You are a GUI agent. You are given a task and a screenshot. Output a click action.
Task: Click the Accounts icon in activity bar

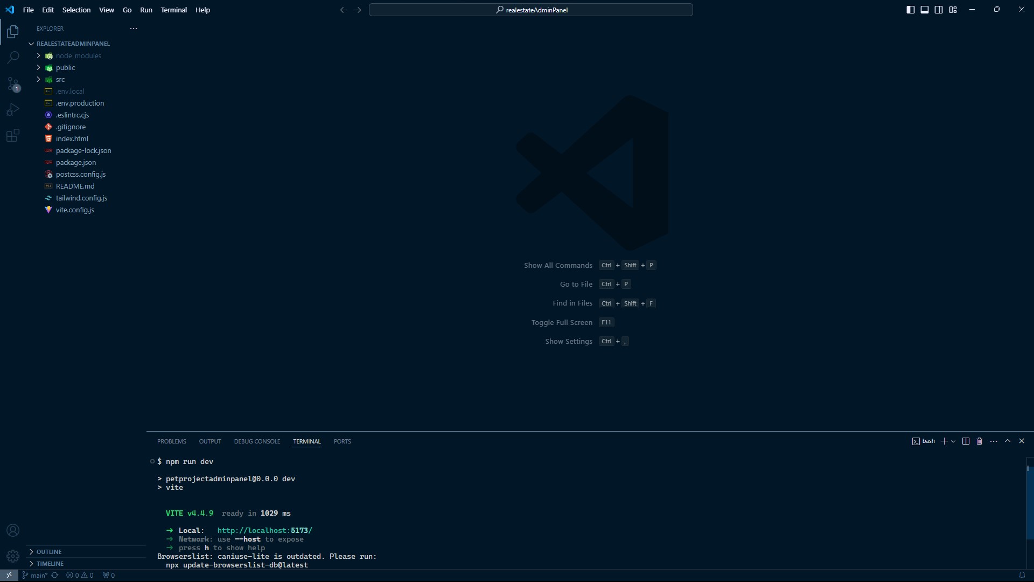click(13, 530)
